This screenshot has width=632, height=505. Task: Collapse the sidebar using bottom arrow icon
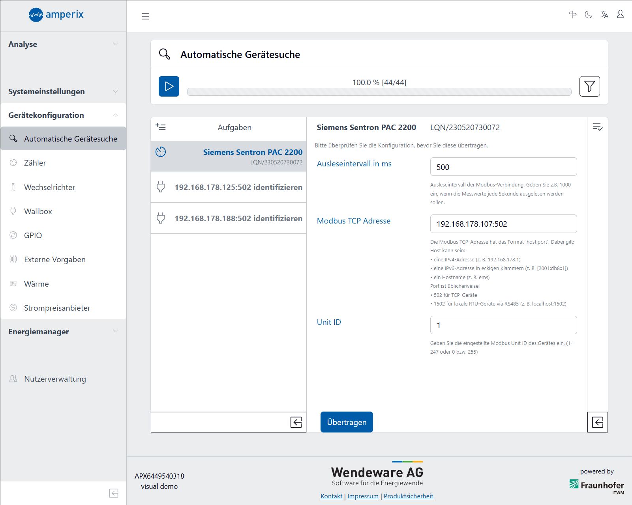tap(114, 493)
